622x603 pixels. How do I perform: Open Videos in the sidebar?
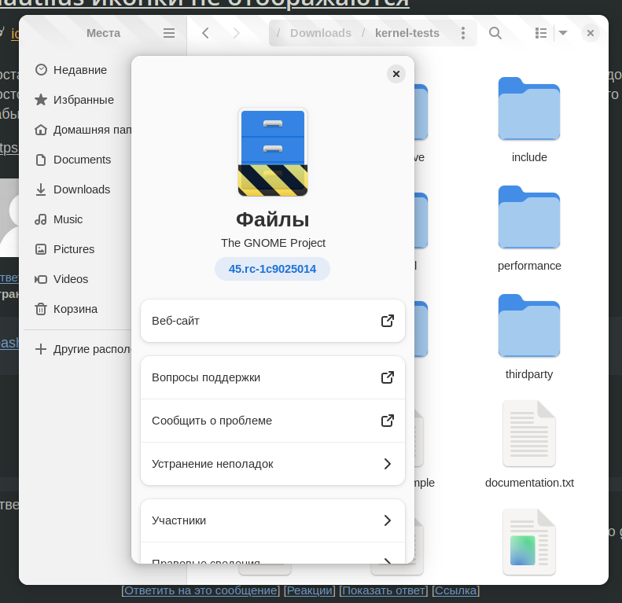coord(79,279)
